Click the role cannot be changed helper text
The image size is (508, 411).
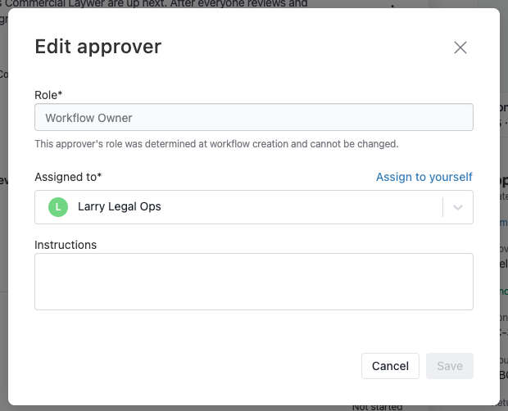click(x=216, y=144)
